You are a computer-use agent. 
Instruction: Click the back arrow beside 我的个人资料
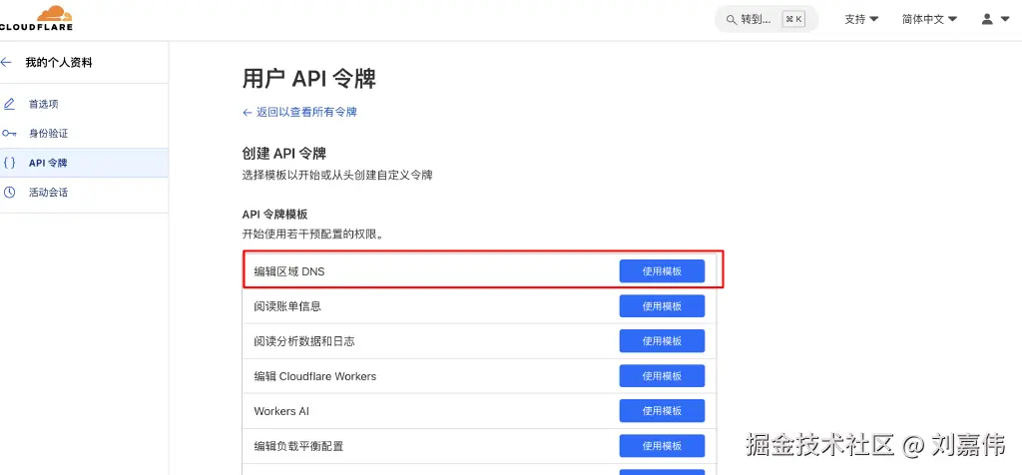[x=7, y=63]
